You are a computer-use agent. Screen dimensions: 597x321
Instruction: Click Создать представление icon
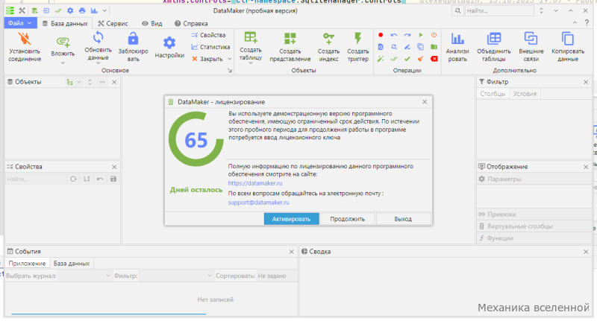pyautogui.click(x=290, y=39)
